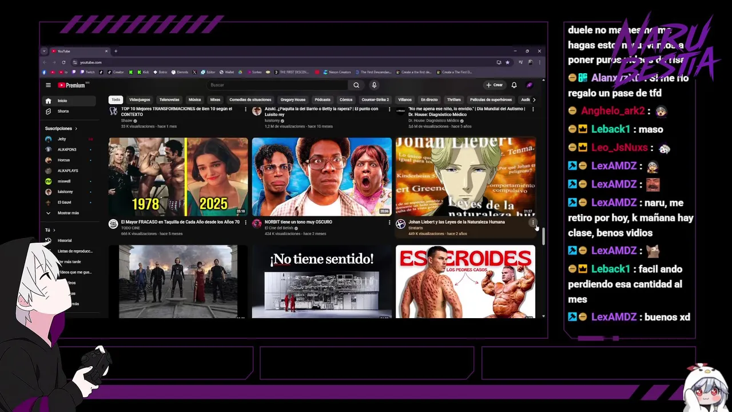Open the ESTEROIDES video thumbnail
732x412 pixels.
[466, 282]
